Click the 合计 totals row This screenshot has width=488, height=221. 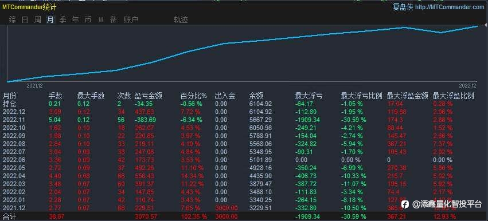coord(244,216)
